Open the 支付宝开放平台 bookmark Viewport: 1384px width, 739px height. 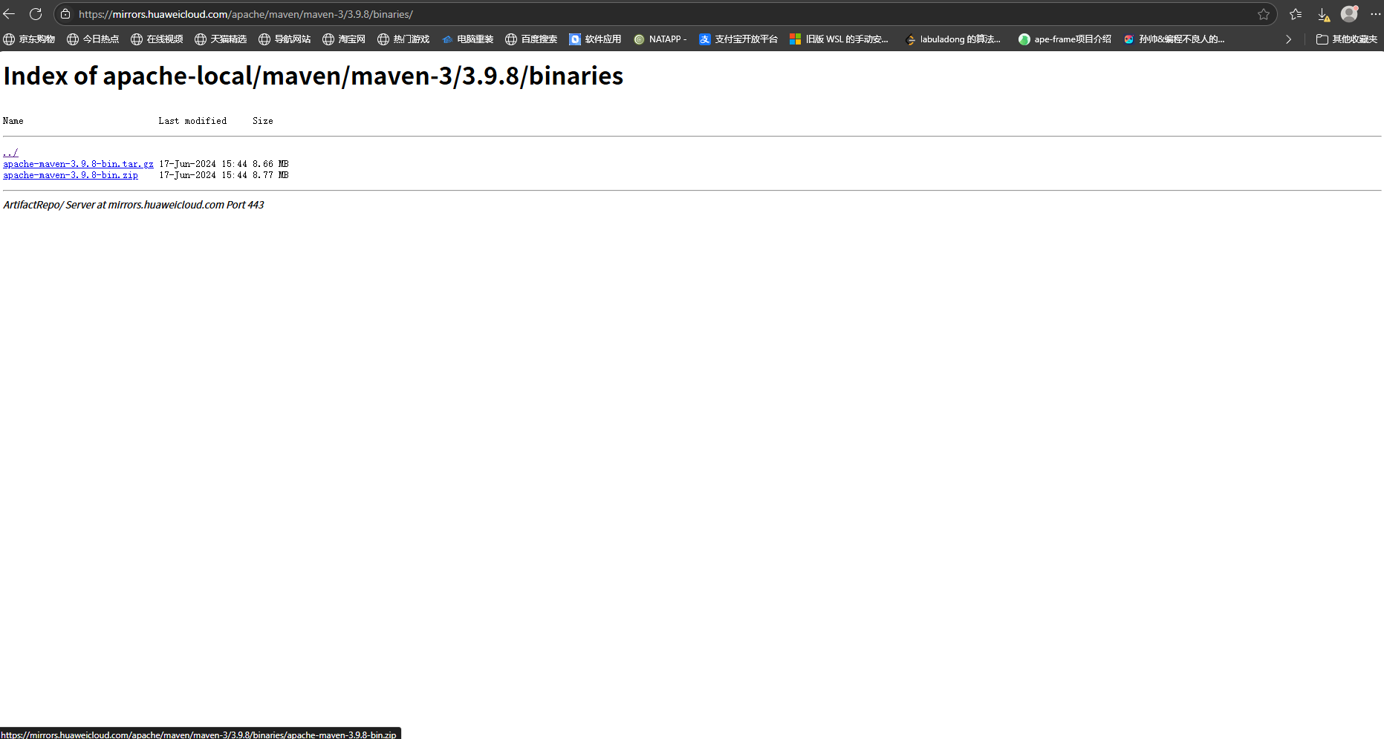[738, 39]
